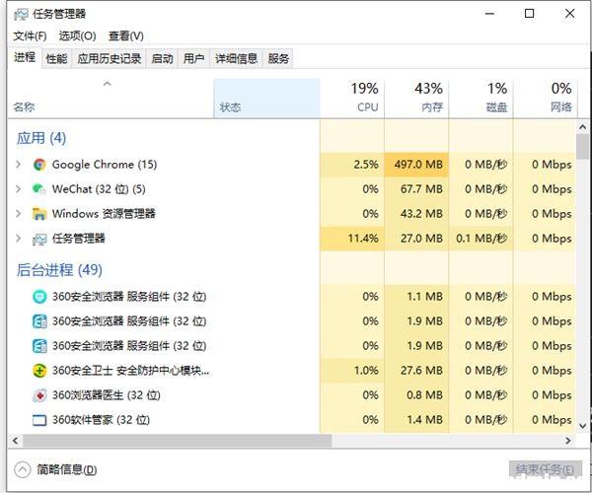
Task: Click the 应用 (4) group heading
Action: coord(41,138)
